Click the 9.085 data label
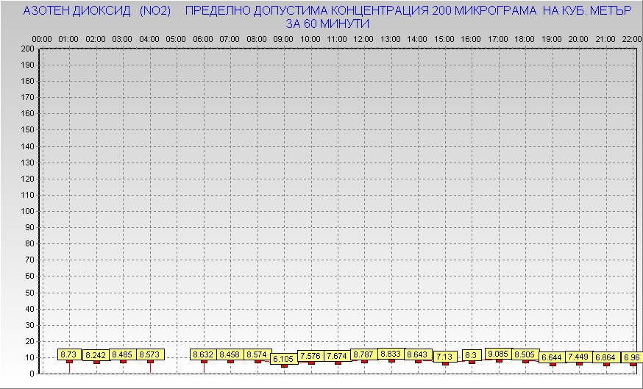 (499, 354)
